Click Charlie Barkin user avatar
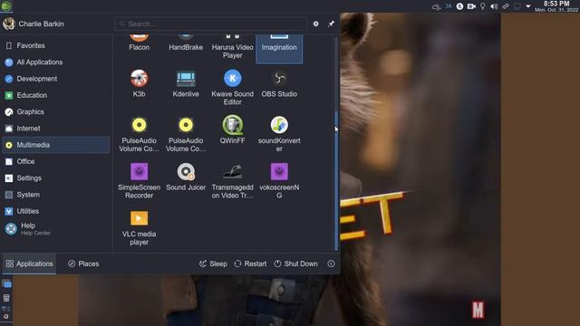The image size is (580, 326). 9,24
